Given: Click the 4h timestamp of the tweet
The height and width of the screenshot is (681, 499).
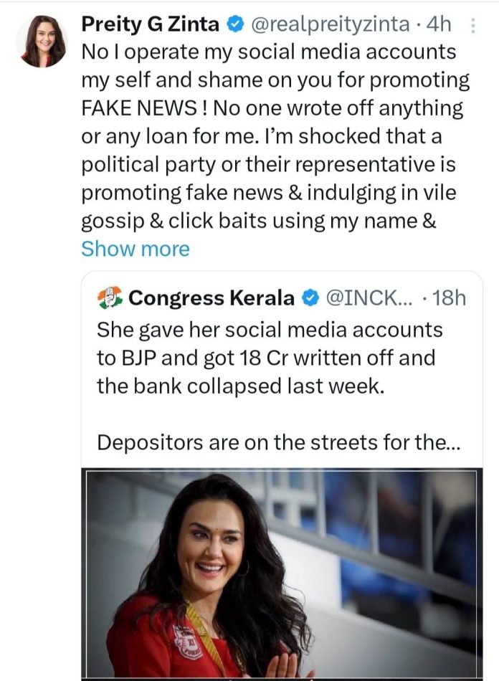Looking at the screenshot, I should point(439,25).
